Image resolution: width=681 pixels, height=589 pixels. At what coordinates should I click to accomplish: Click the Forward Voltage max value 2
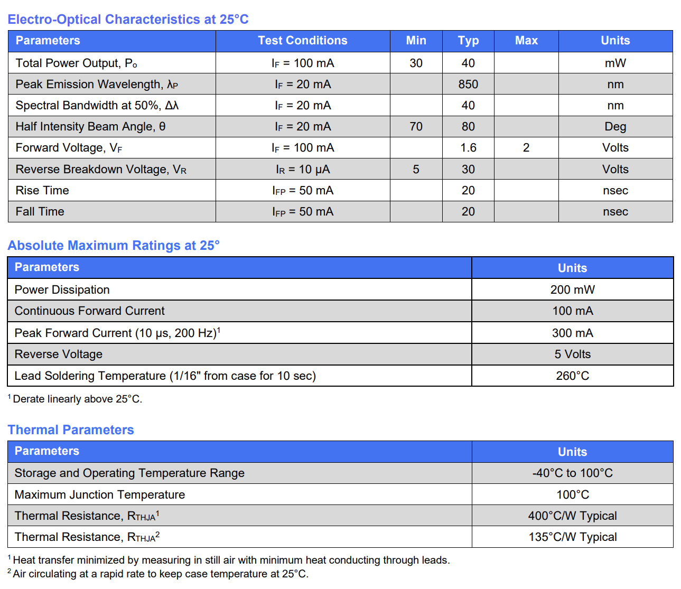pos(526,148)
